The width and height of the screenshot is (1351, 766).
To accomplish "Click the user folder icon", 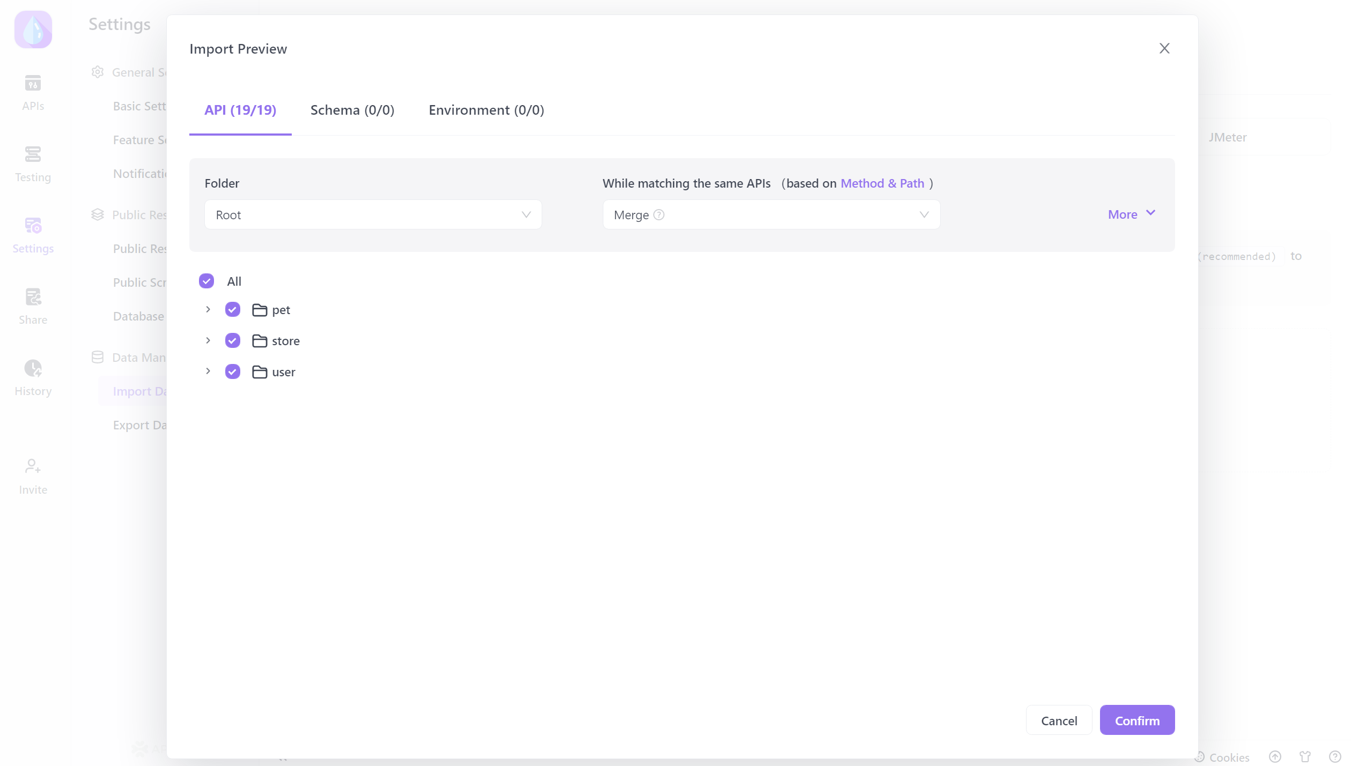I will (x=260, y=372).
